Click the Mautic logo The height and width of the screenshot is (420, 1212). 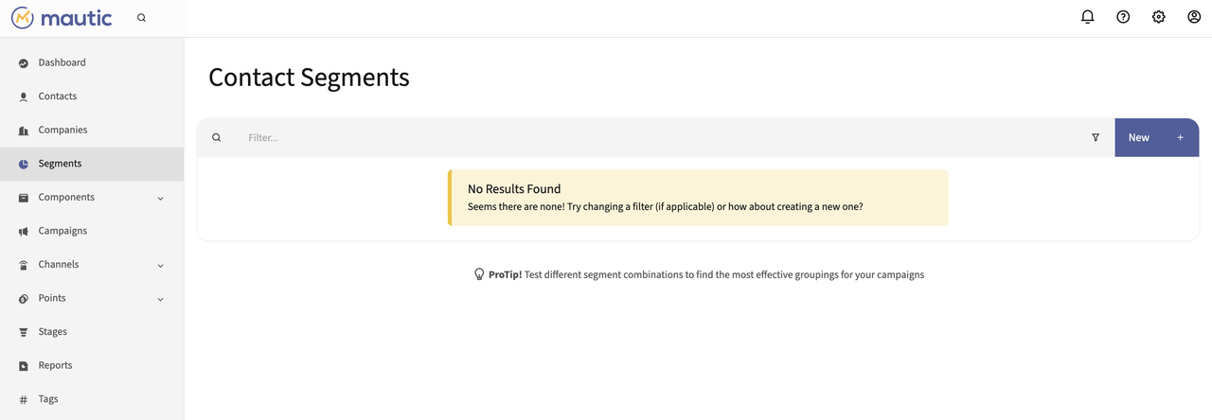point(62,18)
